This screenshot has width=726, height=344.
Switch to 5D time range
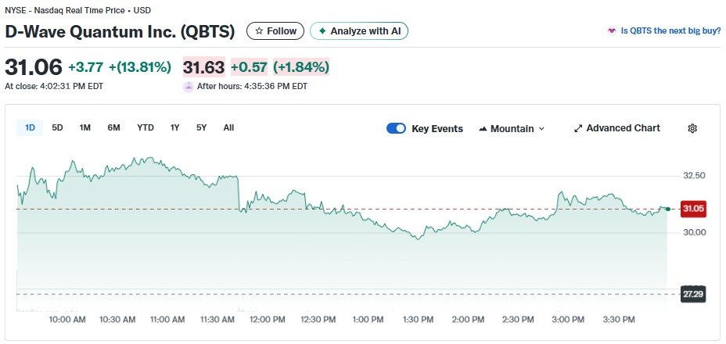coord(57,127)
